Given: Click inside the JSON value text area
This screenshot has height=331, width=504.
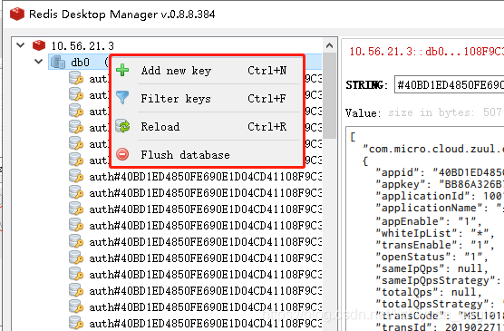Looking at the screenshot, I should (425, 229).
